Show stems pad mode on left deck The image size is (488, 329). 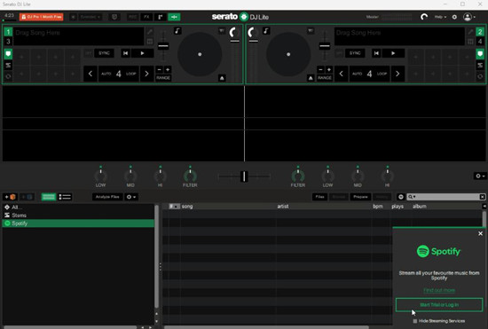click(x=8, y=65)
